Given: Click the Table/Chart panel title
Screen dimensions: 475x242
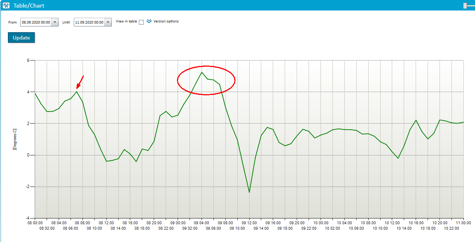Looking at the screenshot, I should [x=29, y=5].
